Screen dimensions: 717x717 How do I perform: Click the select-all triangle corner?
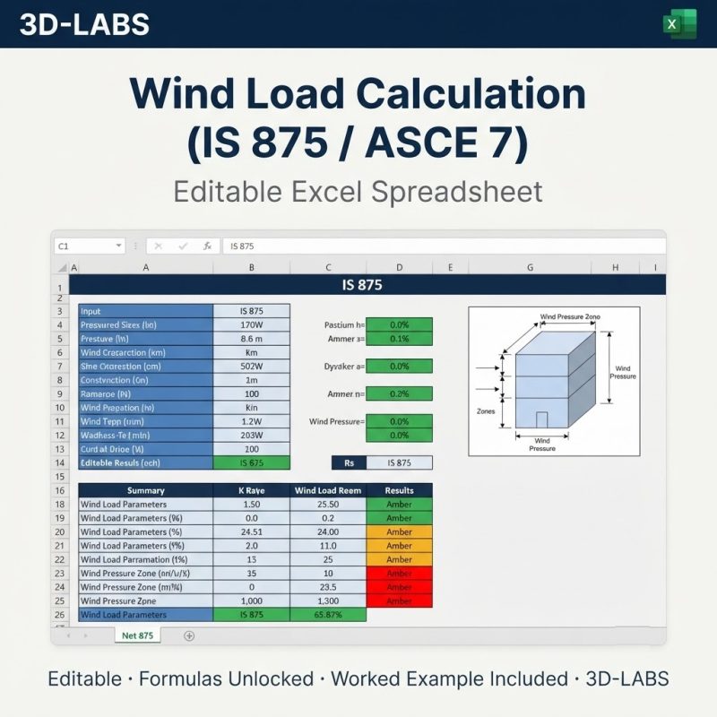[62, 267]
